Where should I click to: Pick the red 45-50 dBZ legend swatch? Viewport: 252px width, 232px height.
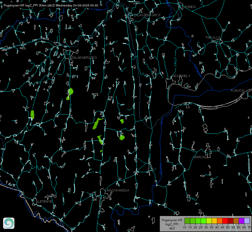pos(225,221)
